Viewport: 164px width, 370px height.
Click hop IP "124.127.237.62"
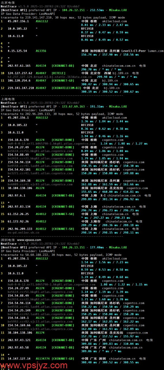20,73
